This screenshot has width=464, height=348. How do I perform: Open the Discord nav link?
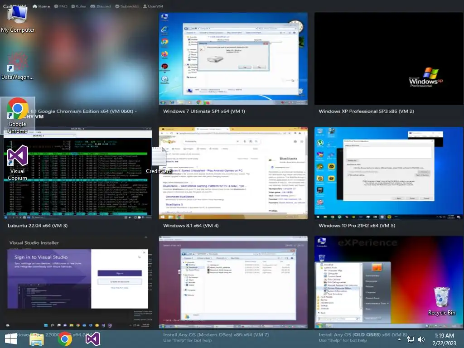pyautogui.click(x=100, y=6)
